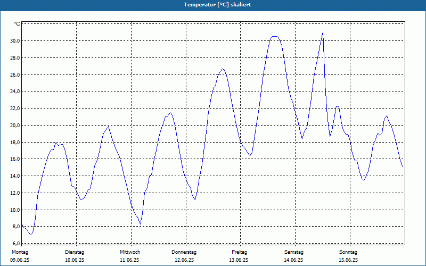Select the 6,0 y-axis label
Viewport: 426px width, 266px height.
[x=17, y=244]
